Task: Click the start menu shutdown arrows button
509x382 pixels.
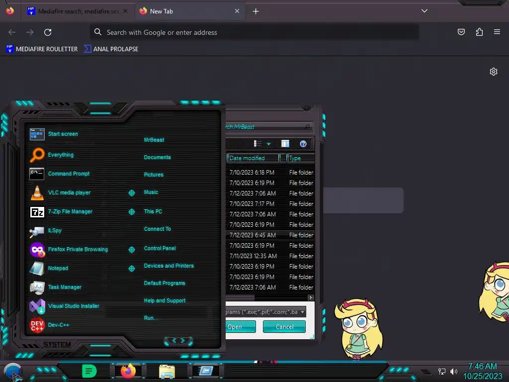Action: [x=178, y=341]
